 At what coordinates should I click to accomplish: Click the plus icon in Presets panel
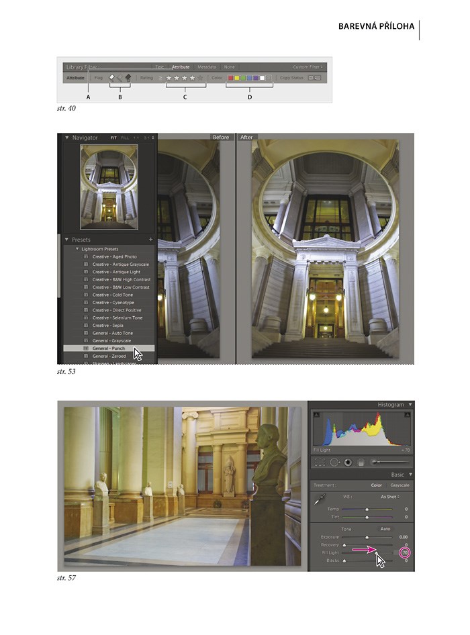(150, 239)
